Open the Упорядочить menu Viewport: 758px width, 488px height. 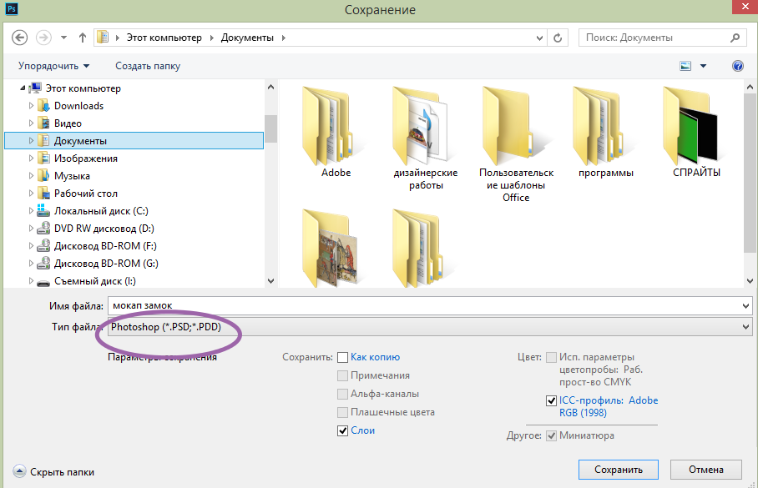pos(53,66)
